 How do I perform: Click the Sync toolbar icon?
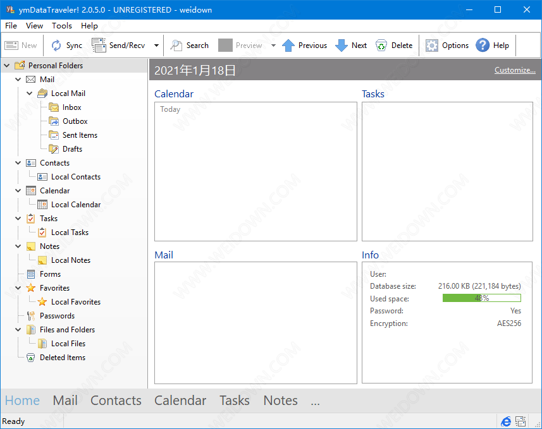(x=56, y=45)
